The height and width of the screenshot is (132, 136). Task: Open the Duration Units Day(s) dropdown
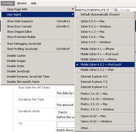tap(66, 112)
